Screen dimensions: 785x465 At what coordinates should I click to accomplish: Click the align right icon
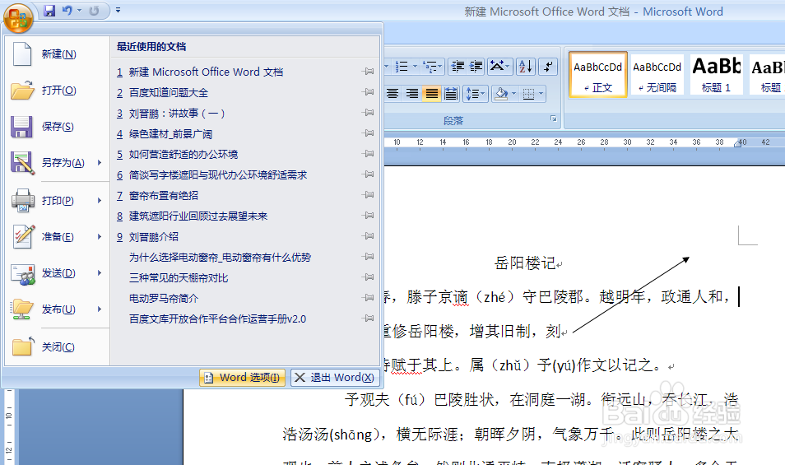pos(411,94)
